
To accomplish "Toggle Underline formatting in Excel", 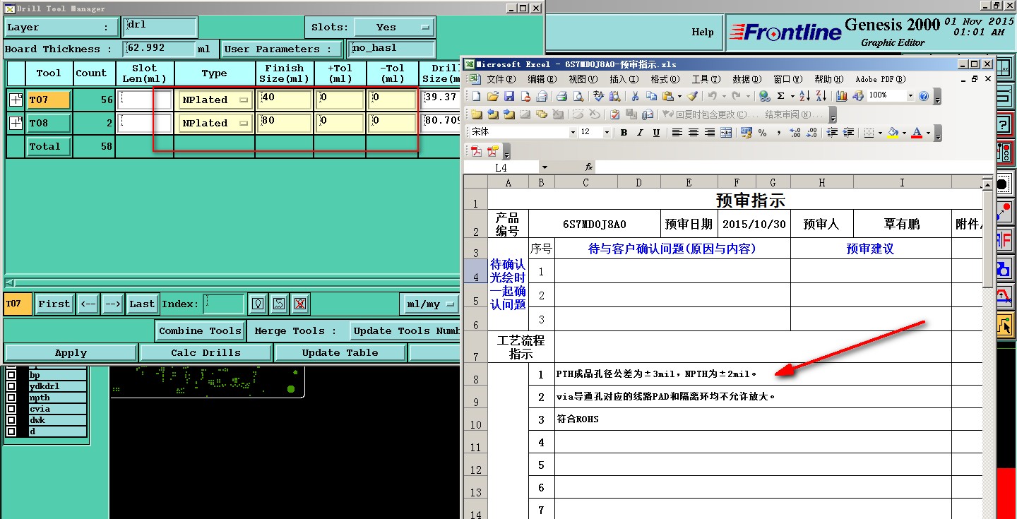I will click(x=656, y=132).
